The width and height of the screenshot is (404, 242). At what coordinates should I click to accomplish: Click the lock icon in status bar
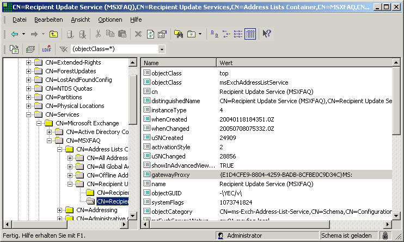[385, 235]
